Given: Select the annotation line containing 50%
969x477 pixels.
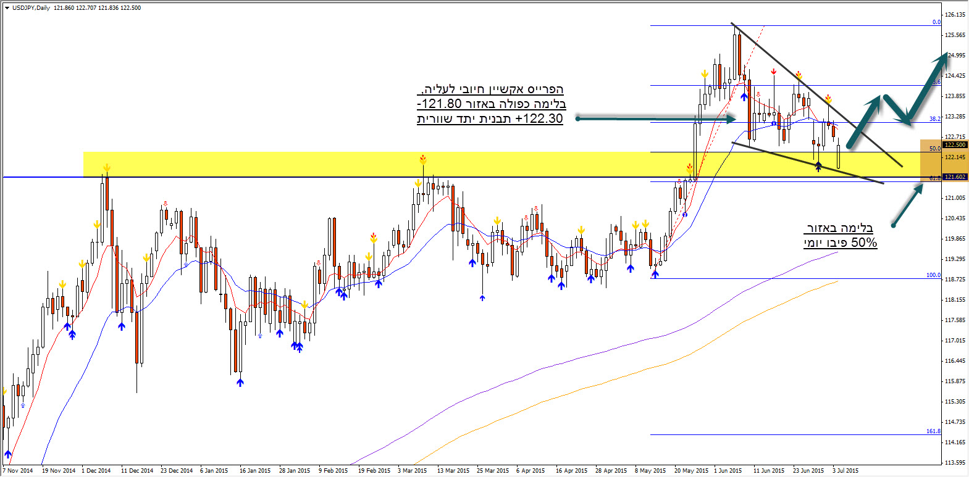Looking at the screenshot, I should 840,243.
